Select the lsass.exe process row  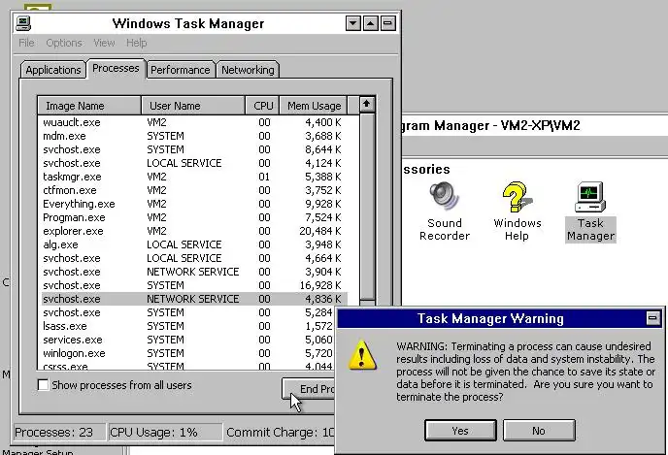(x=187, y=326)
